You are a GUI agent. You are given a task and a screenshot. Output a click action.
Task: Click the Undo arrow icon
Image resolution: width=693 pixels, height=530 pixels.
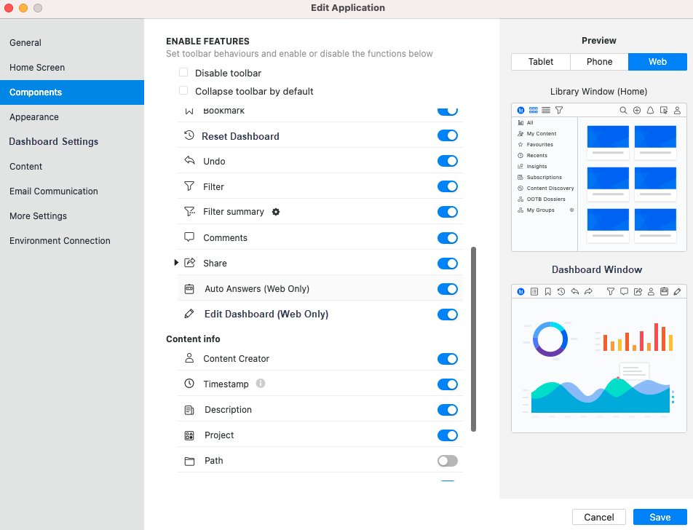pos(189,161)
